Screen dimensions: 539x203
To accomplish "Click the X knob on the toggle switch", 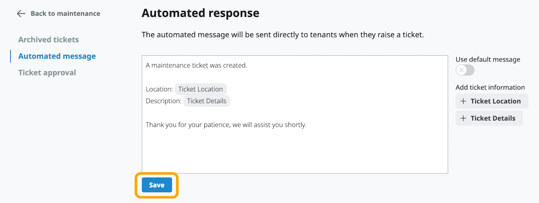I will pyautogui.click(x=462, y=70).
